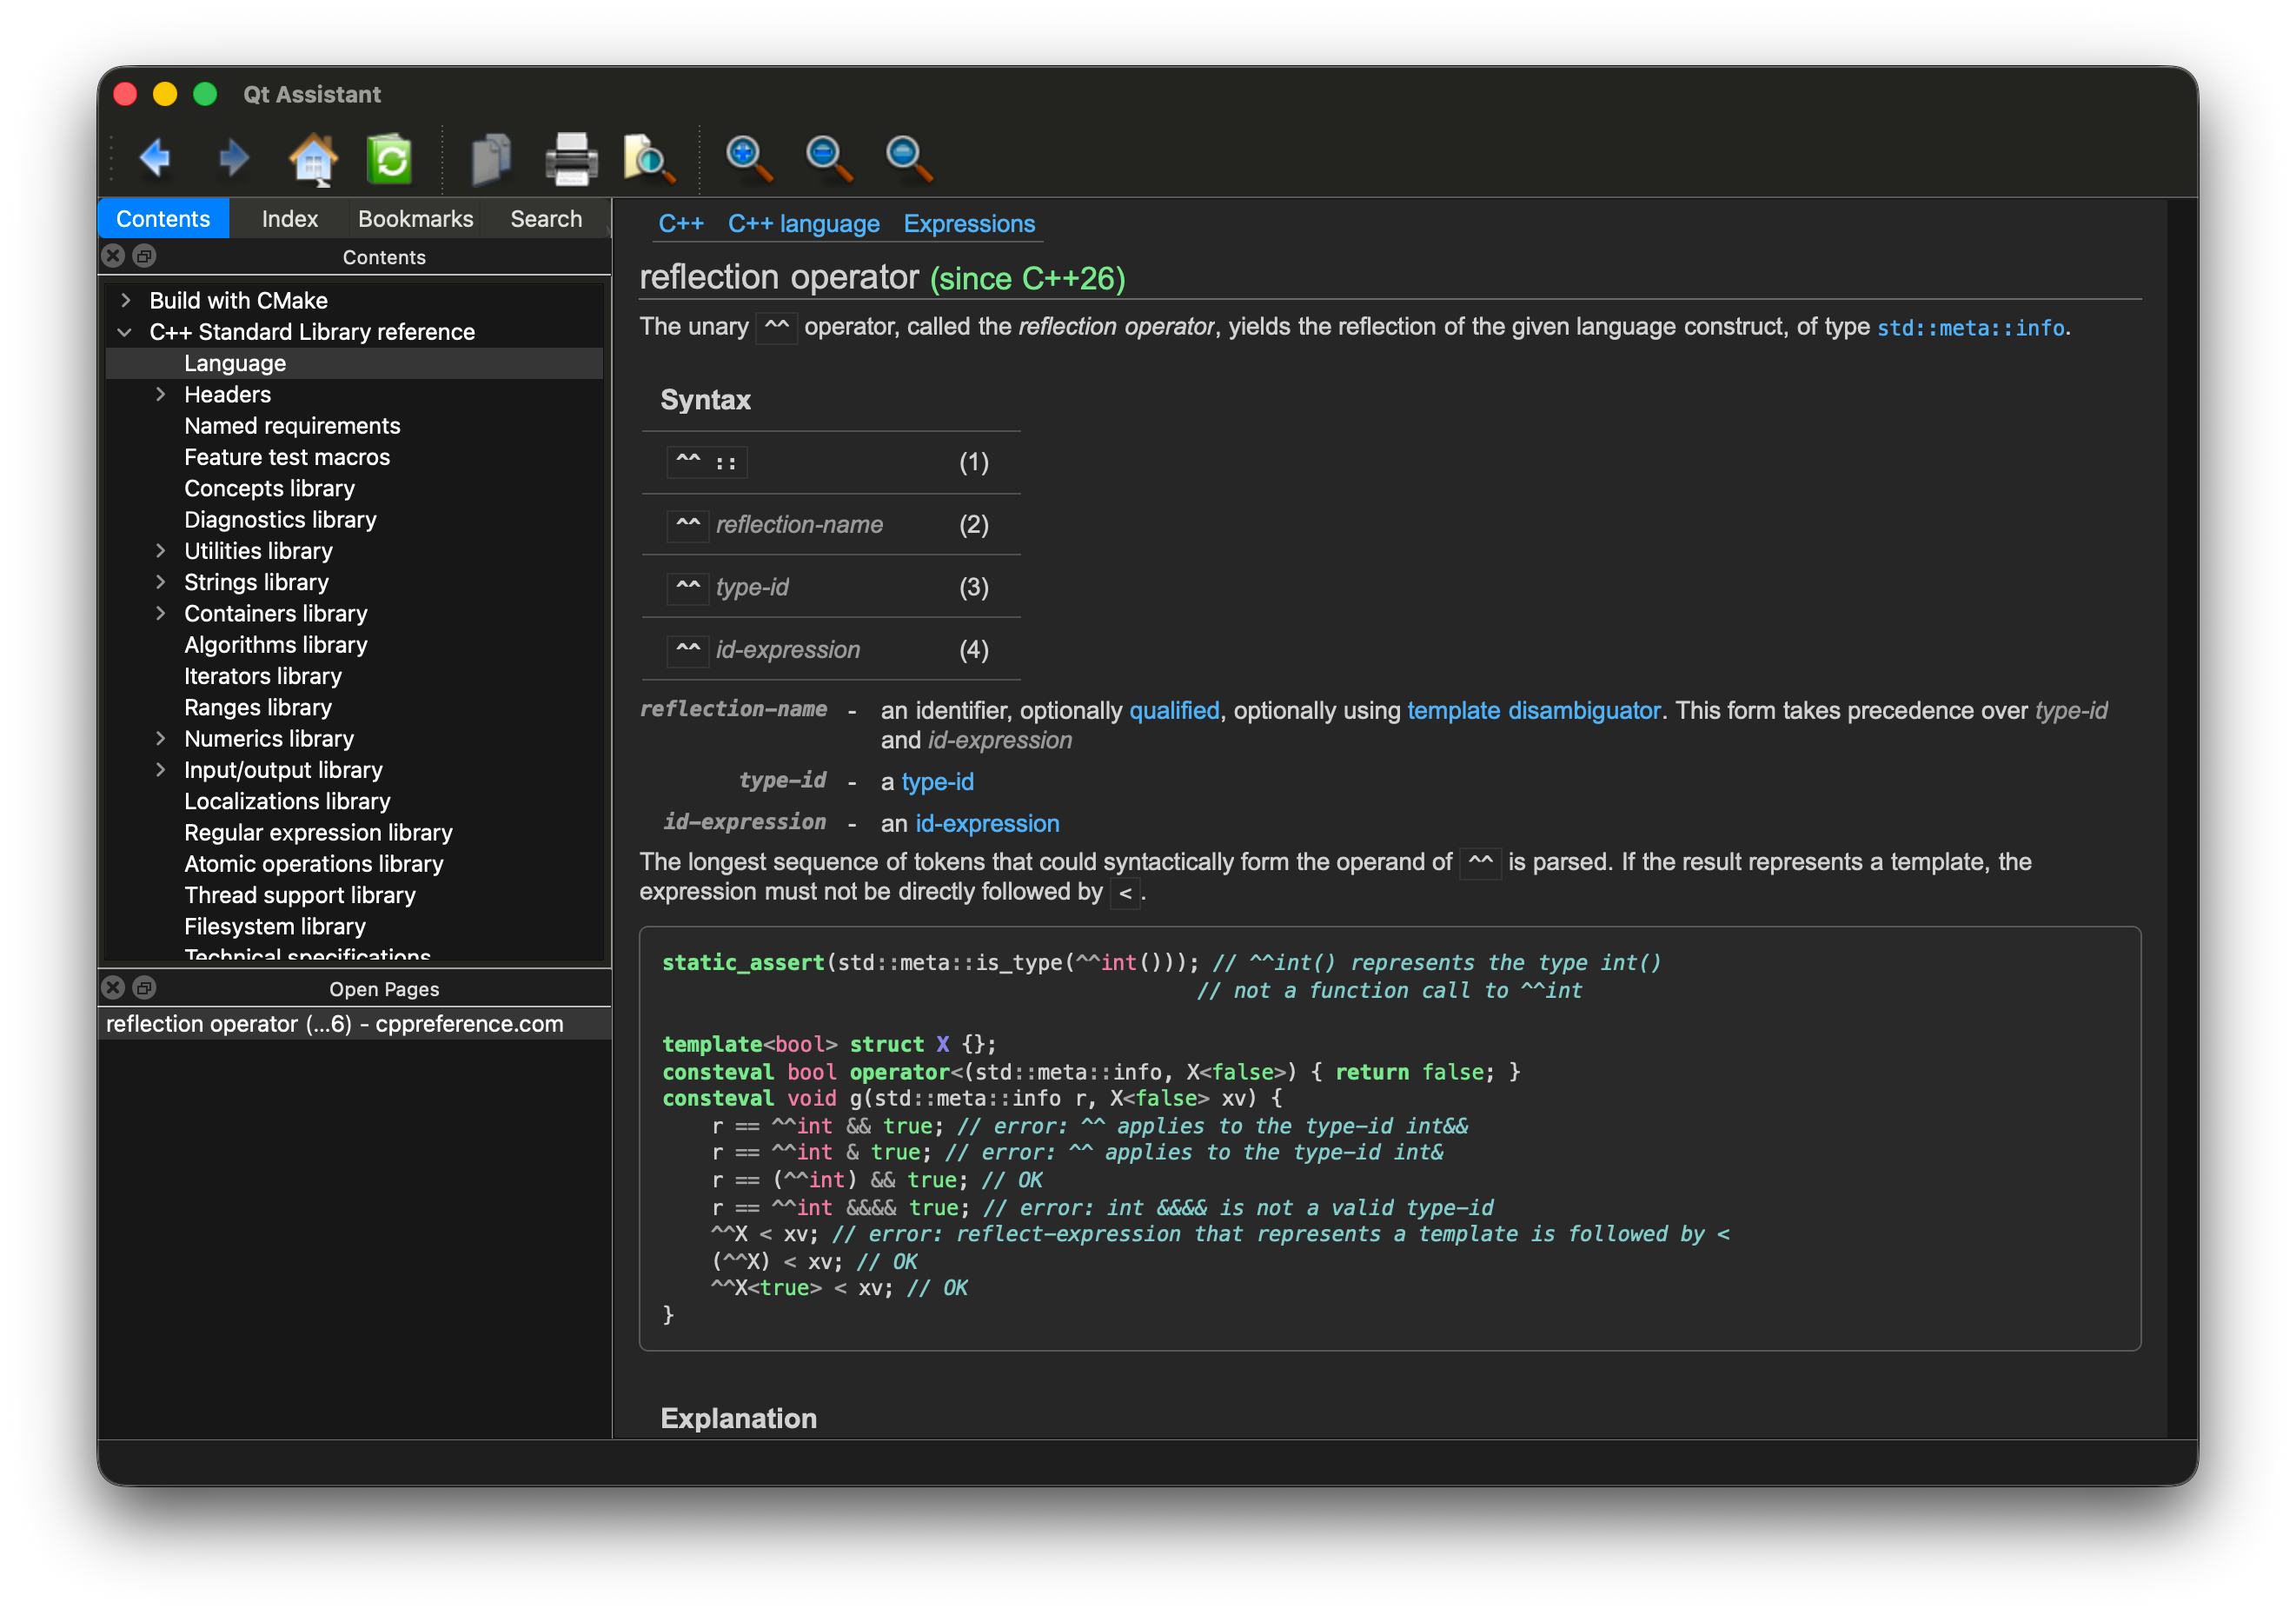The width and height of the screenshot is (2296, 1615).
Task: Expand the Build with CMake node
Action: [126, 300]
